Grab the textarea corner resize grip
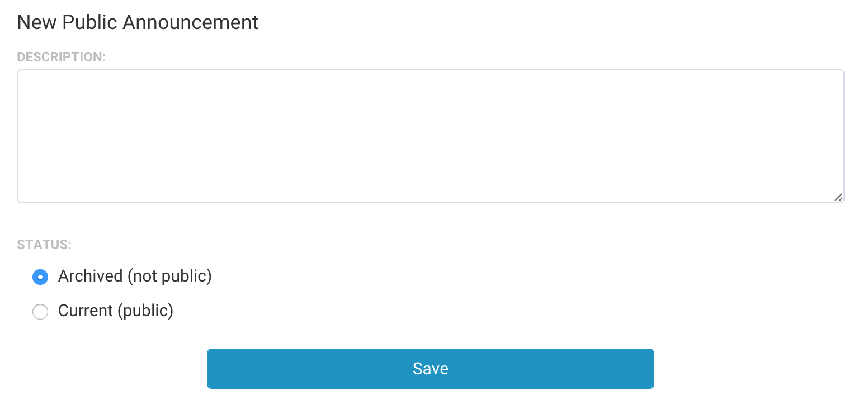Viewport: 868px width, 410px height. (x=838, y=197)
